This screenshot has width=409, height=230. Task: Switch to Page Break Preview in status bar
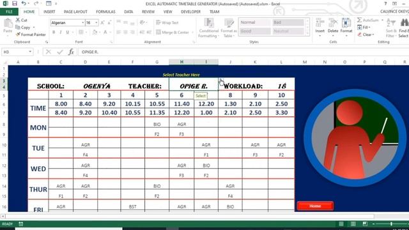coord(365,224)
